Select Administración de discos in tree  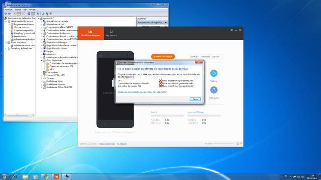(x=23, y=45)
